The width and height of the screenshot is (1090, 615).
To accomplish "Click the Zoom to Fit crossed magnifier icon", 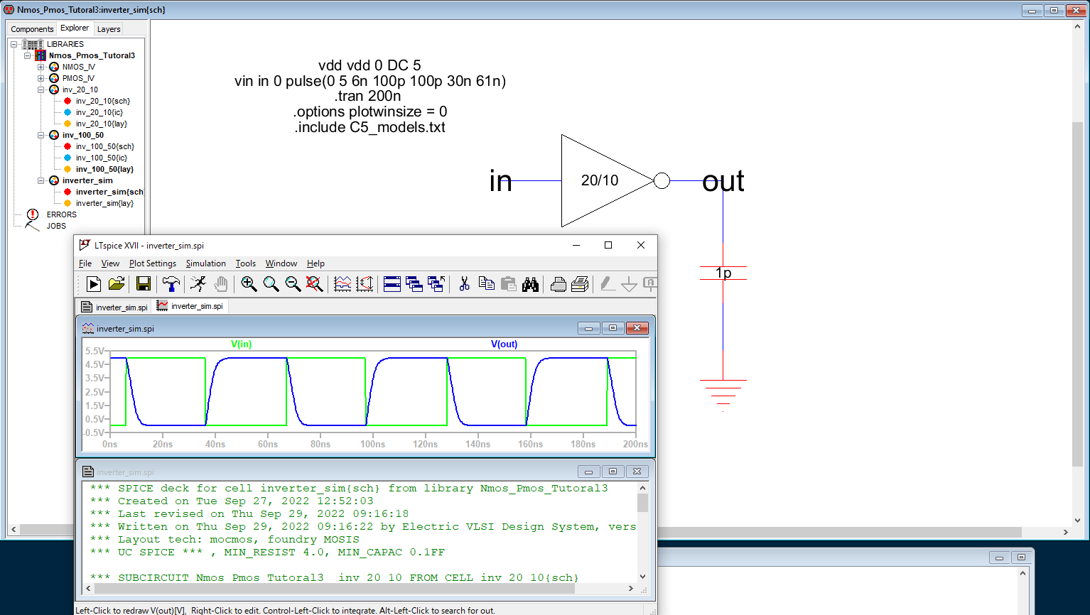I will (x=314, y=284).
